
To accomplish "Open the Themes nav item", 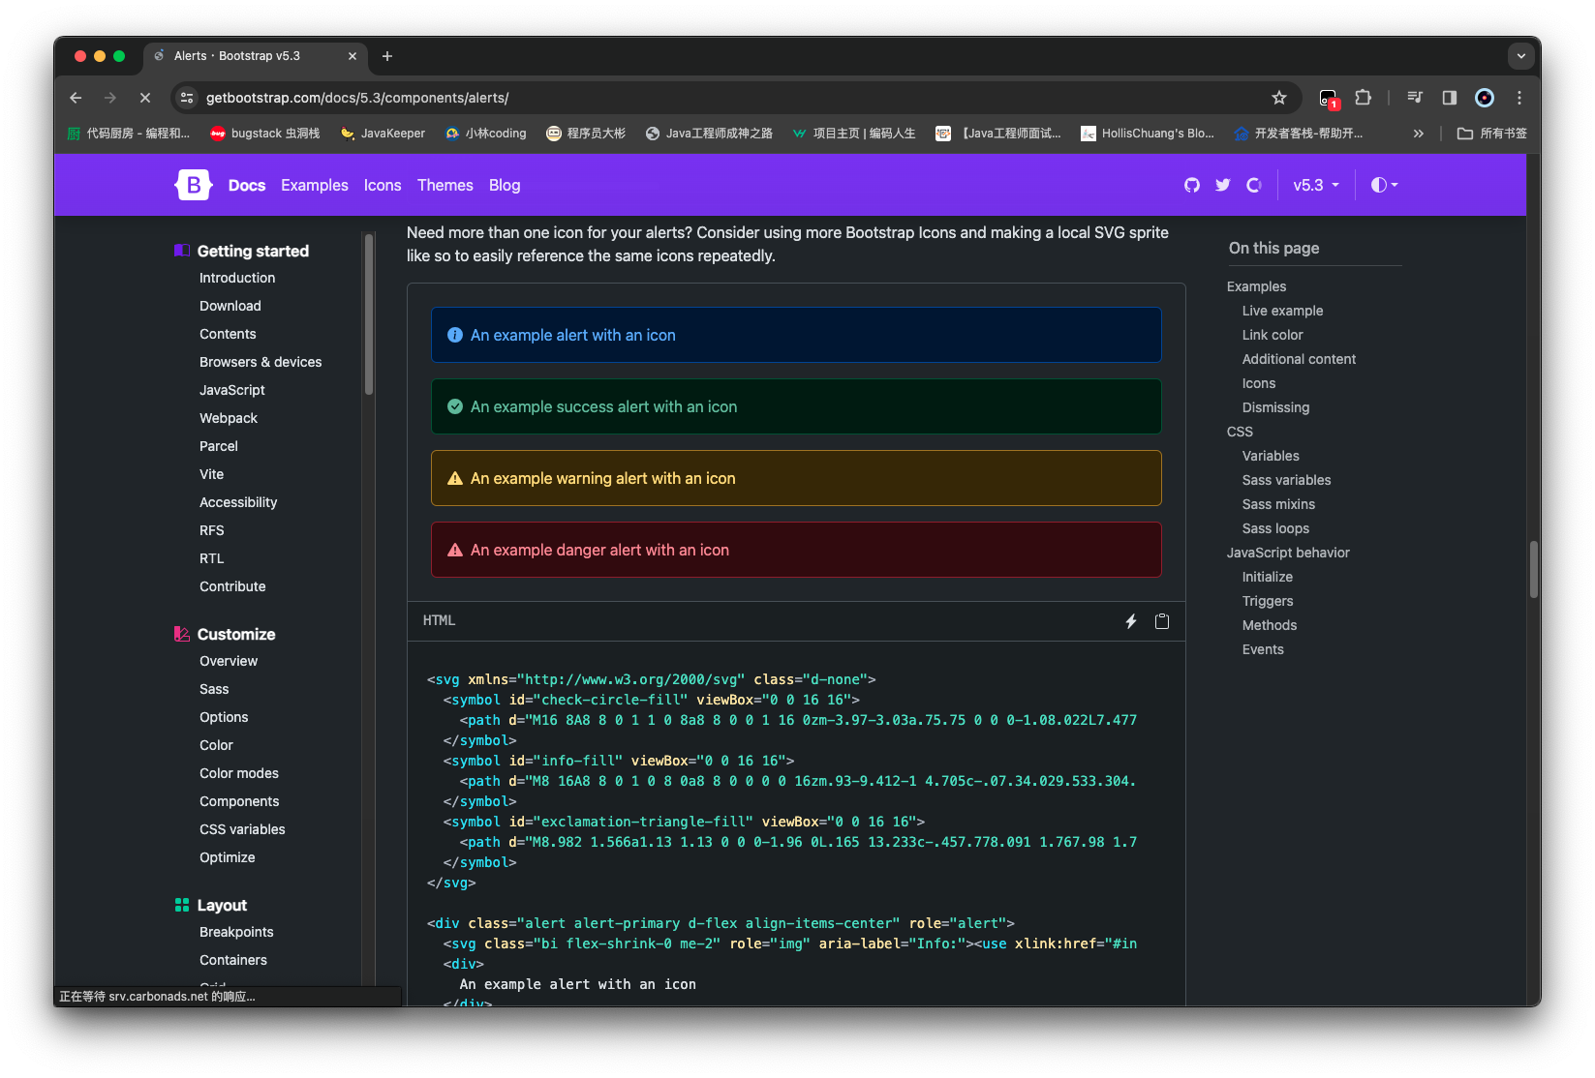I will tap(445, 185).
